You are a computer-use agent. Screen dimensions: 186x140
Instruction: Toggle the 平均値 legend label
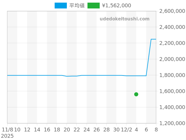point(77,6)
